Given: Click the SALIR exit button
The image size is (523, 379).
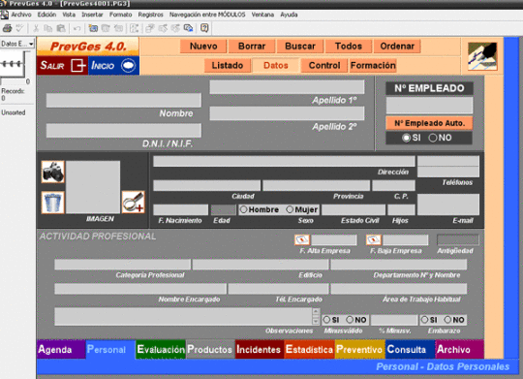Looking at the screenshot, I should pyautogui.click(x=62, y=65).
